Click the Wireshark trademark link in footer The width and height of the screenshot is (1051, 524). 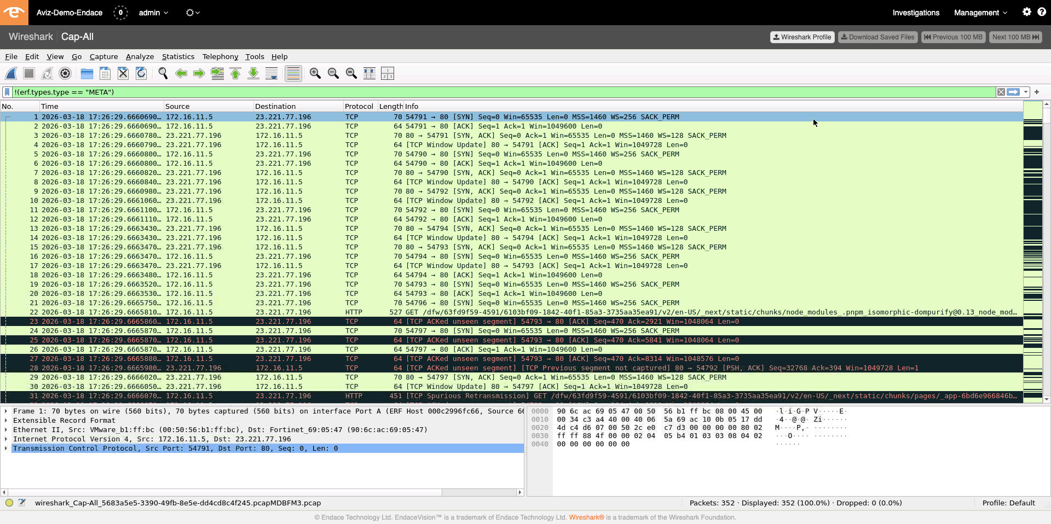(x=586, y=517)
